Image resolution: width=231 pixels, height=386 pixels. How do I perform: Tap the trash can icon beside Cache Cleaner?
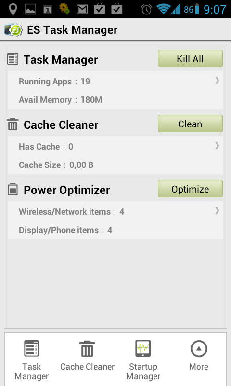(13, 124)
